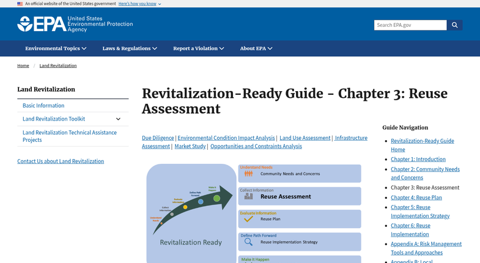
Task: Jump to Infrastructure Assessment section
Action: [x=351, y=138]
